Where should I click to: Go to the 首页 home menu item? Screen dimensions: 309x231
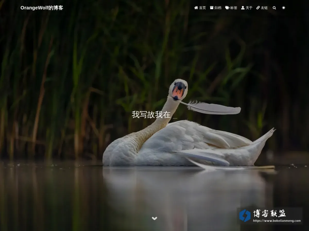(200, 8)
